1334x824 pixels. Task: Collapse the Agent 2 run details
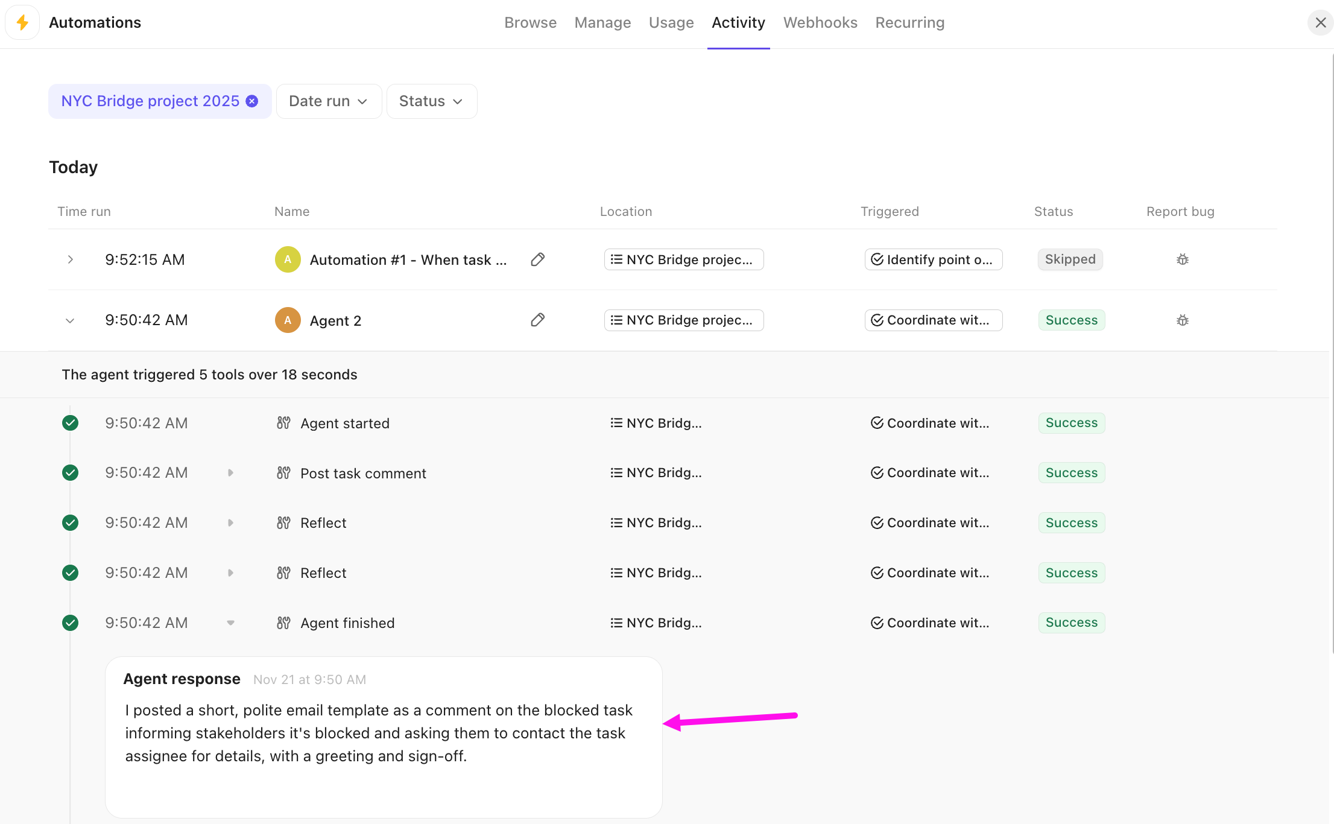click(x=69, y=320)
